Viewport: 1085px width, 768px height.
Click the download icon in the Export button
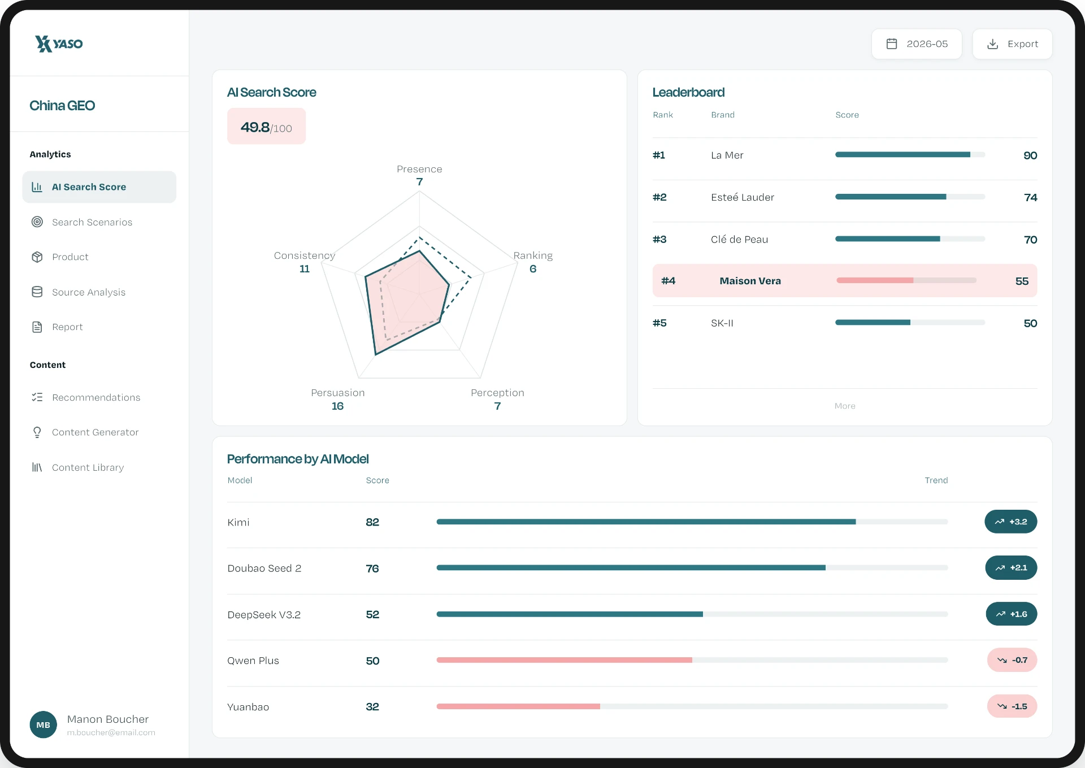[992, 44]
